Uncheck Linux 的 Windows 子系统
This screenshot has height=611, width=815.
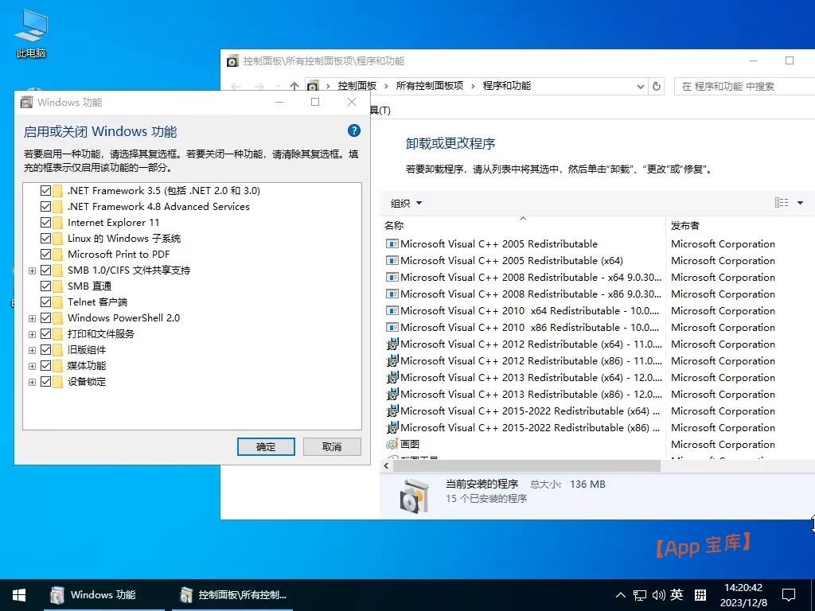point(45,238)
